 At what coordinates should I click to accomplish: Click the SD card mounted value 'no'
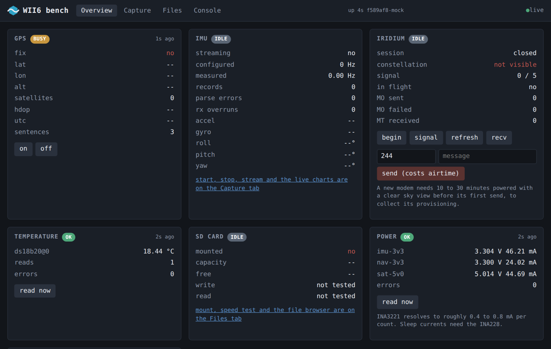(351, 252)
